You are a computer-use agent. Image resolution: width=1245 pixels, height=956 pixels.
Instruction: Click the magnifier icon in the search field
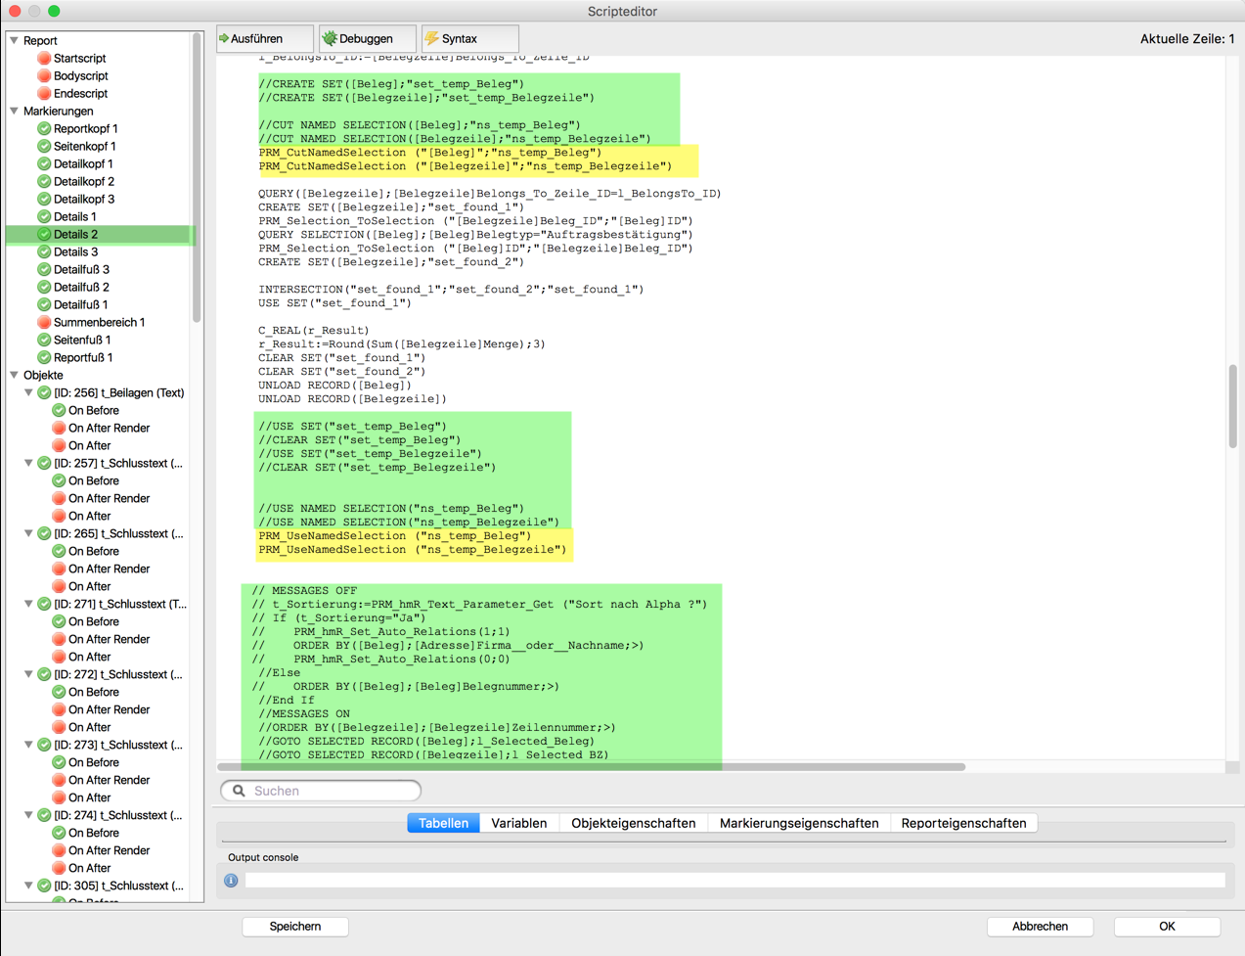[239, 791]
